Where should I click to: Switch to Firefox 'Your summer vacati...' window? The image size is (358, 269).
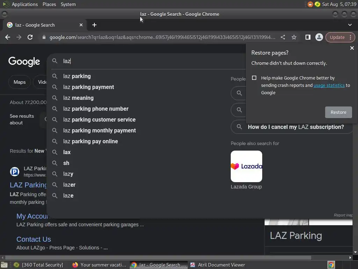(100, 265)
